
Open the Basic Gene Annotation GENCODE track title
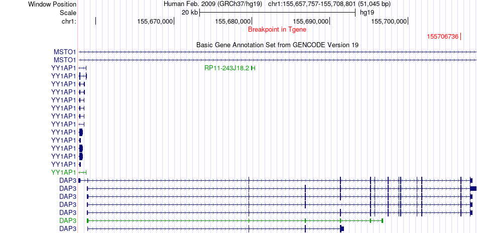tap(277, 45)
